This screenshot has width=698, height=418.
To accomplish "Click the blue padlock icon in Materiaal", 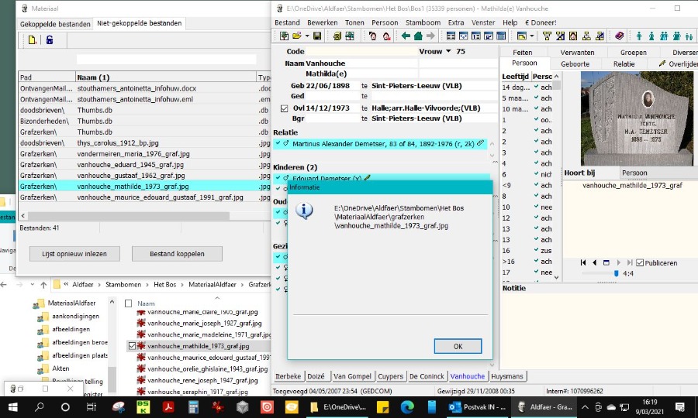I will point(50,40).
